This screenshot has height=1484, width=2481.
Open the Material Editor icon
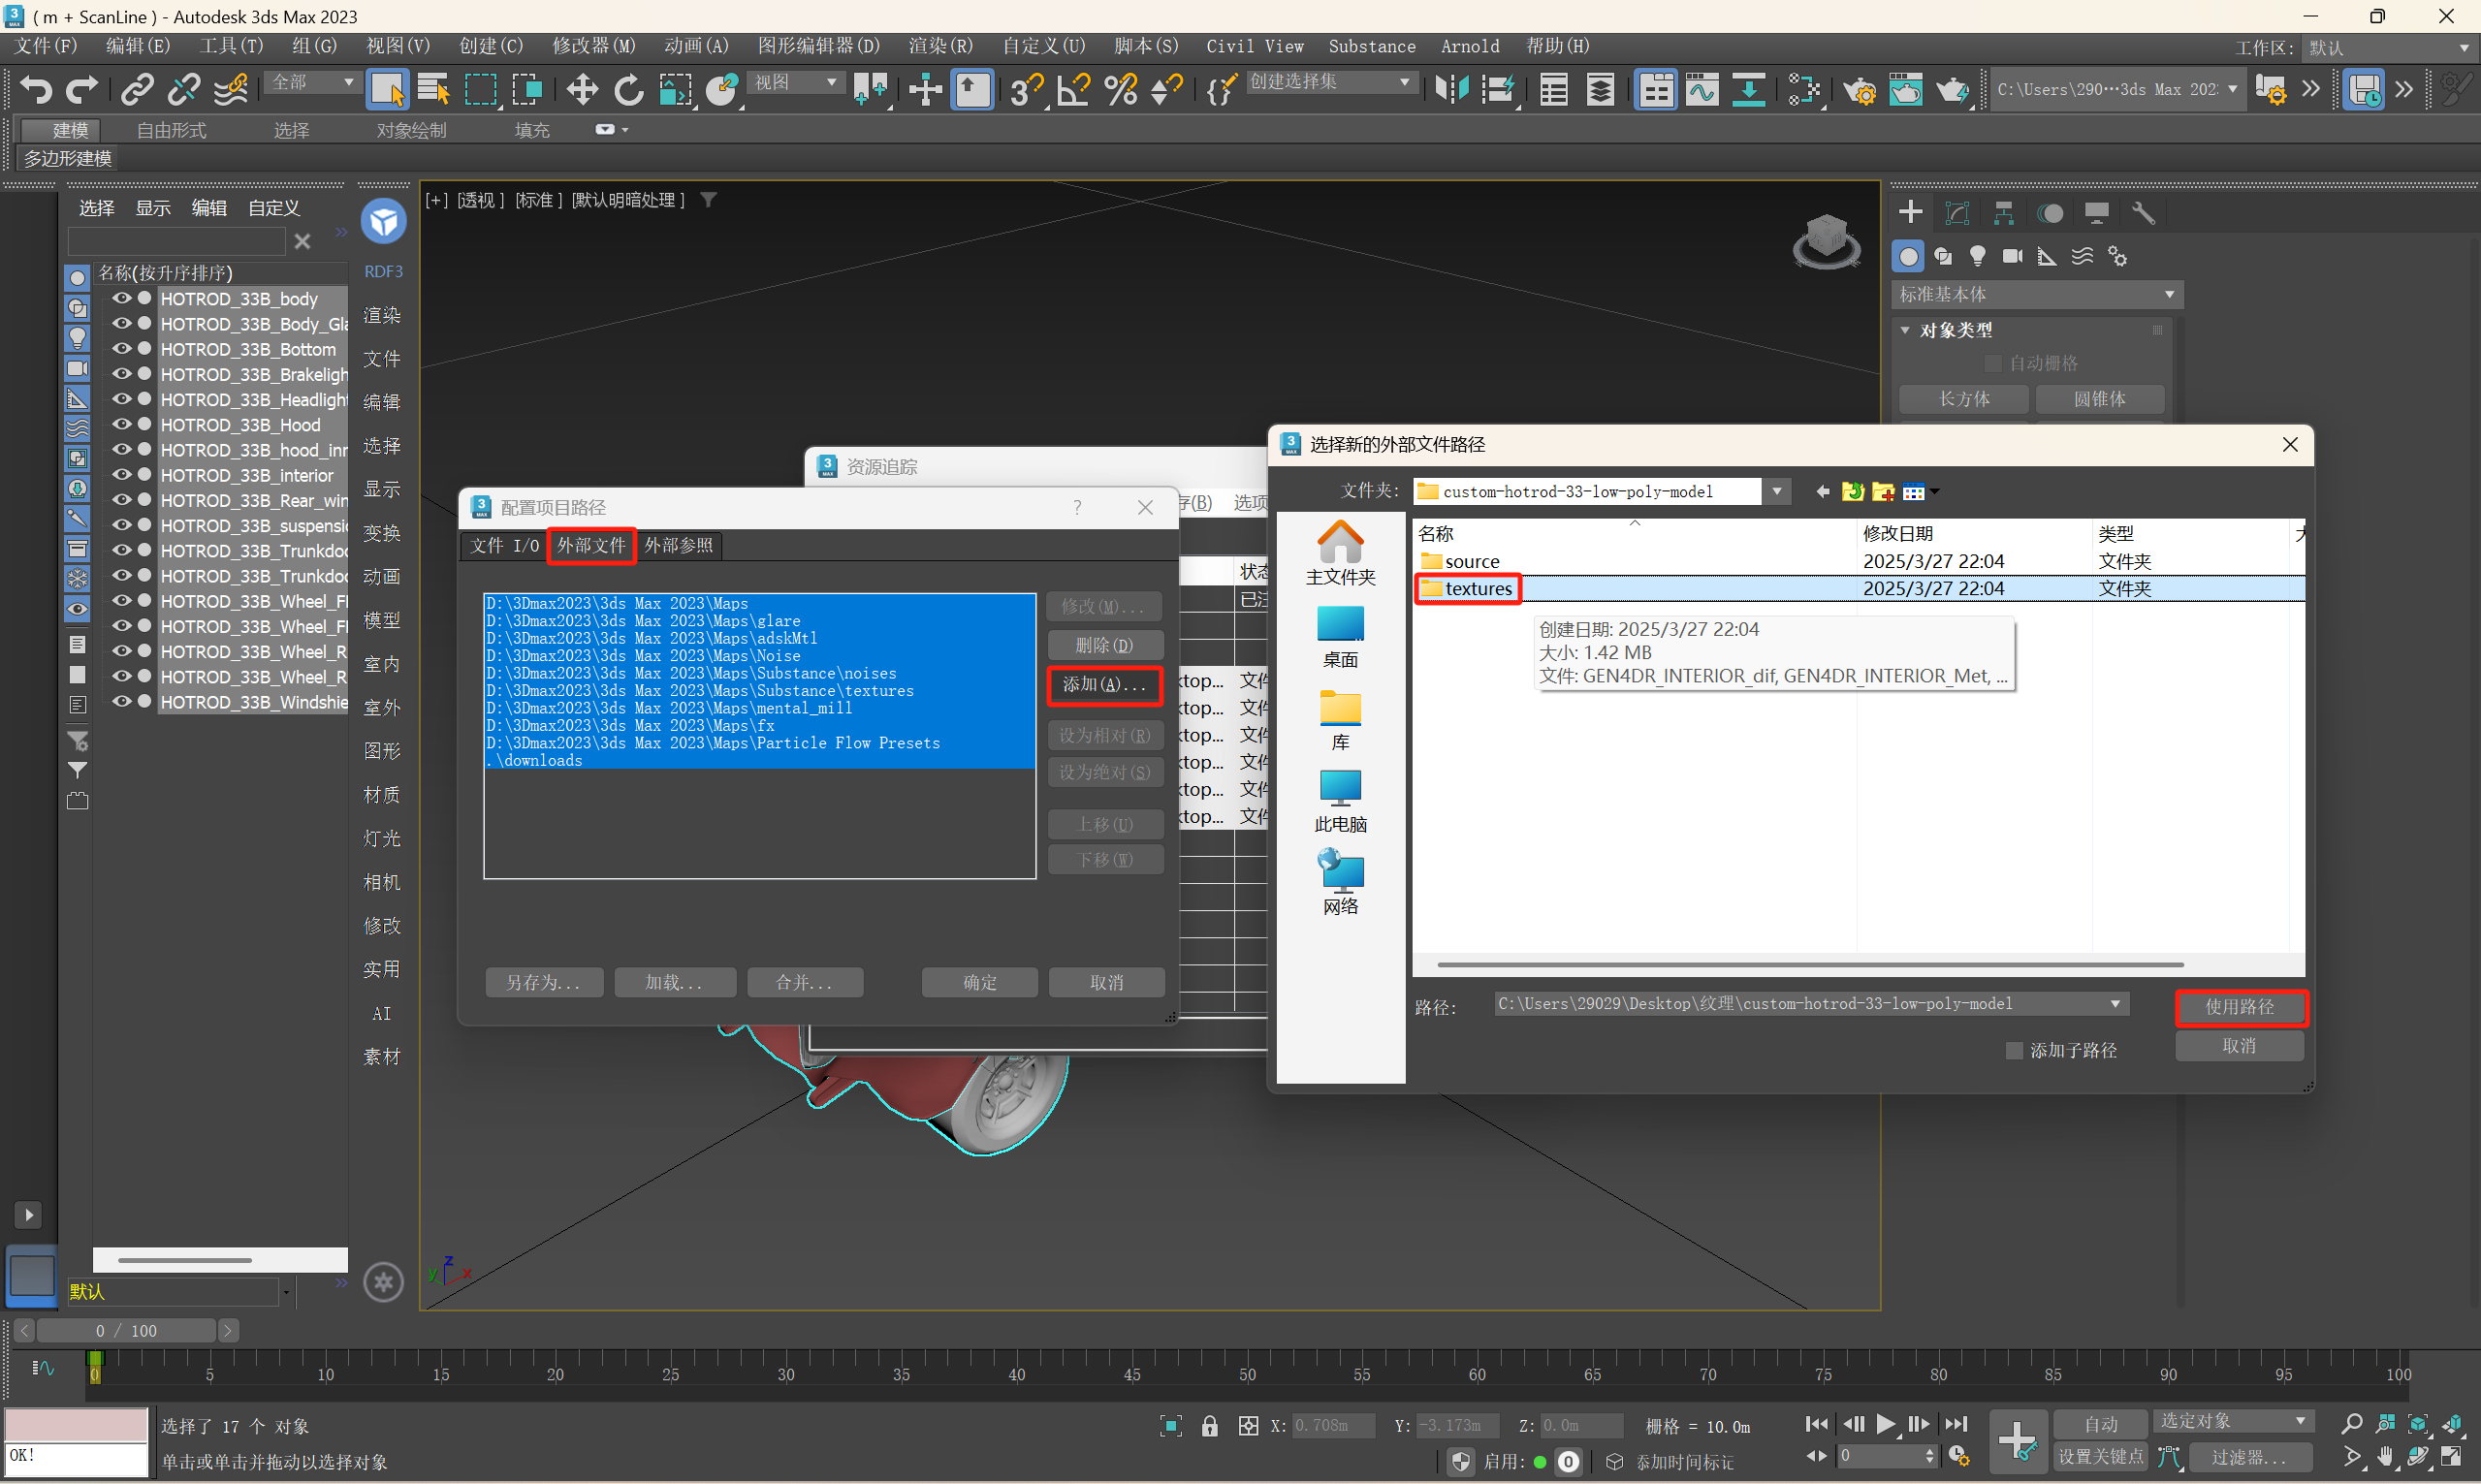[1804, 90]
